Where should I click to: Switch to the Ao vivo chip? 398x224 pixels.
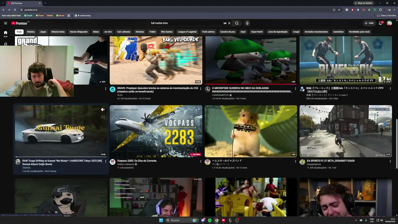[x=108, y=32]
